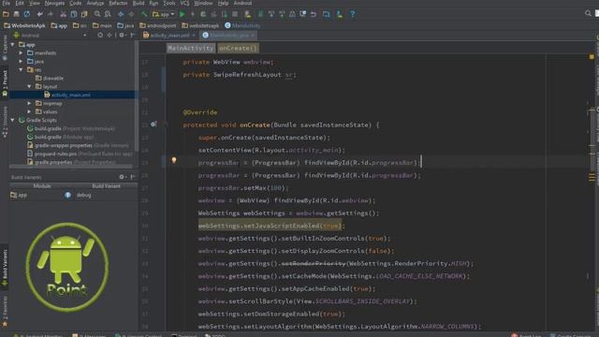Click the Stop square toolbar icon
599x337 pixels.
click(235, 14)
